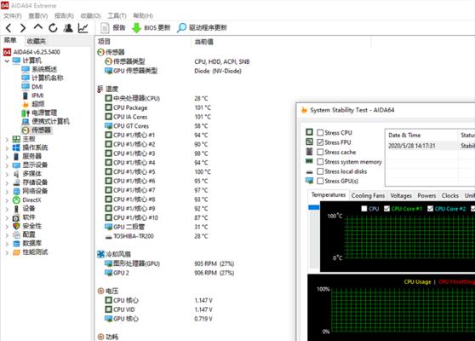Go up one level with the up arrow icon

coord(37,27)
